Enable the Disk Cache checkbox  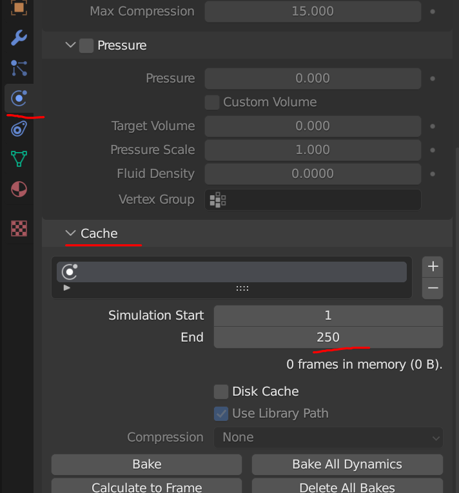point(221,391)
